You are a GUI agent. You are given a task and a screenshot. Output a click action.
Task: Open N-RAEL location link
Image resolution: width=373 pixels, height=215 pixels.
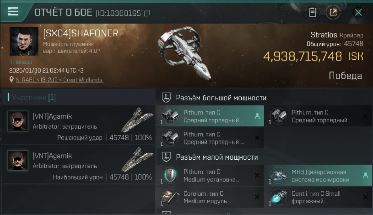click(x=59, y=80)
